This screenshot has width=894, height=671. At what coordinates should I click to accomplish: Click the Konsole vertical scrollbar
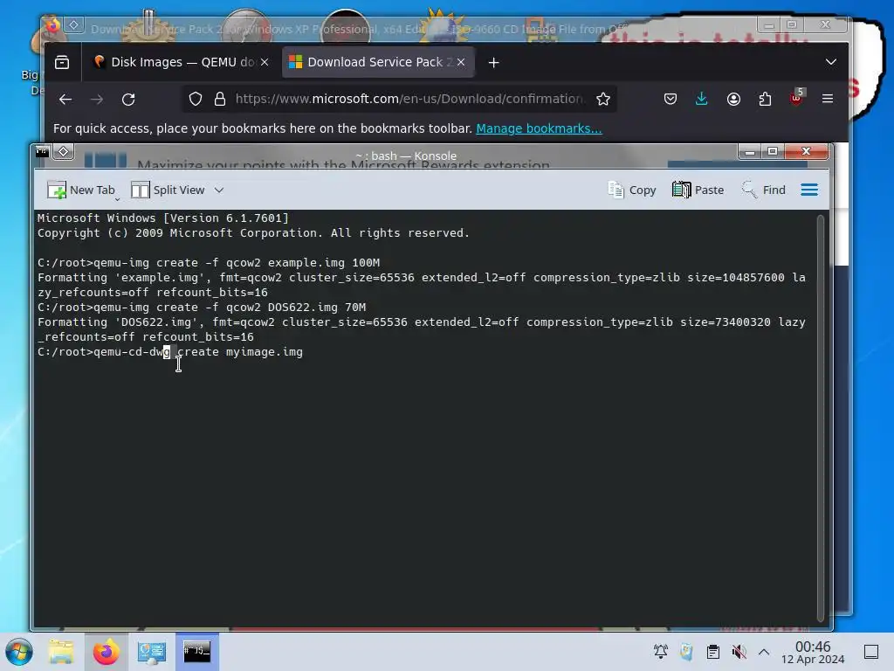(820, 418)
